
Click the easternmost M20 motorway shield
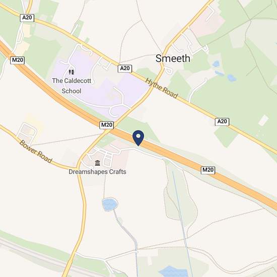pos(208,170)
